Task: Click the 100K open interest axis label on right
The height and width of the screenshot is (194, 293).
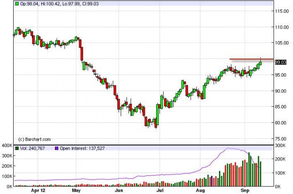Action: tap(280, 173)
